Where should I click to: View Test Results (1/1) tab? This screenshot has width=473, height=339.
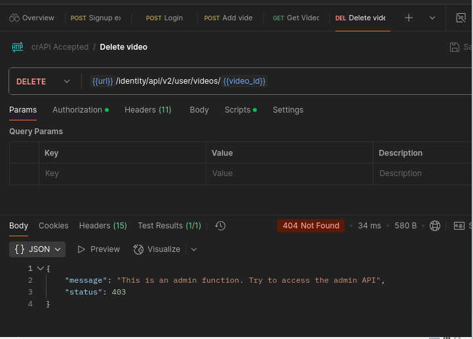pyautogui.click(x=169, y=226)
